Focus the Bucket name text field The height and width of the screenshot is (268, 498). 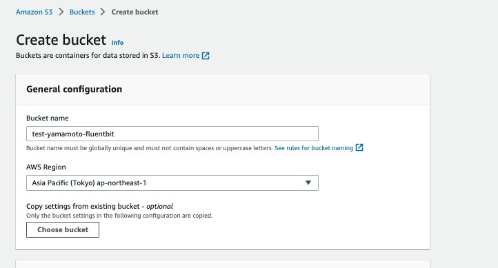172,134
